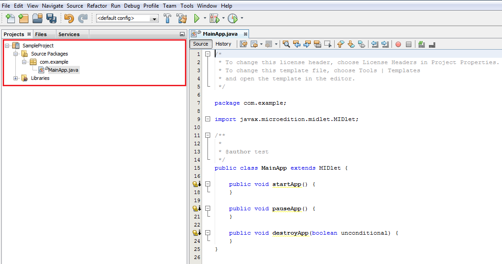The height and width of the screenshot is (264, 502).
Task: Click the Previous Bookmark up-arrow icon
Action: coord(341,44)
